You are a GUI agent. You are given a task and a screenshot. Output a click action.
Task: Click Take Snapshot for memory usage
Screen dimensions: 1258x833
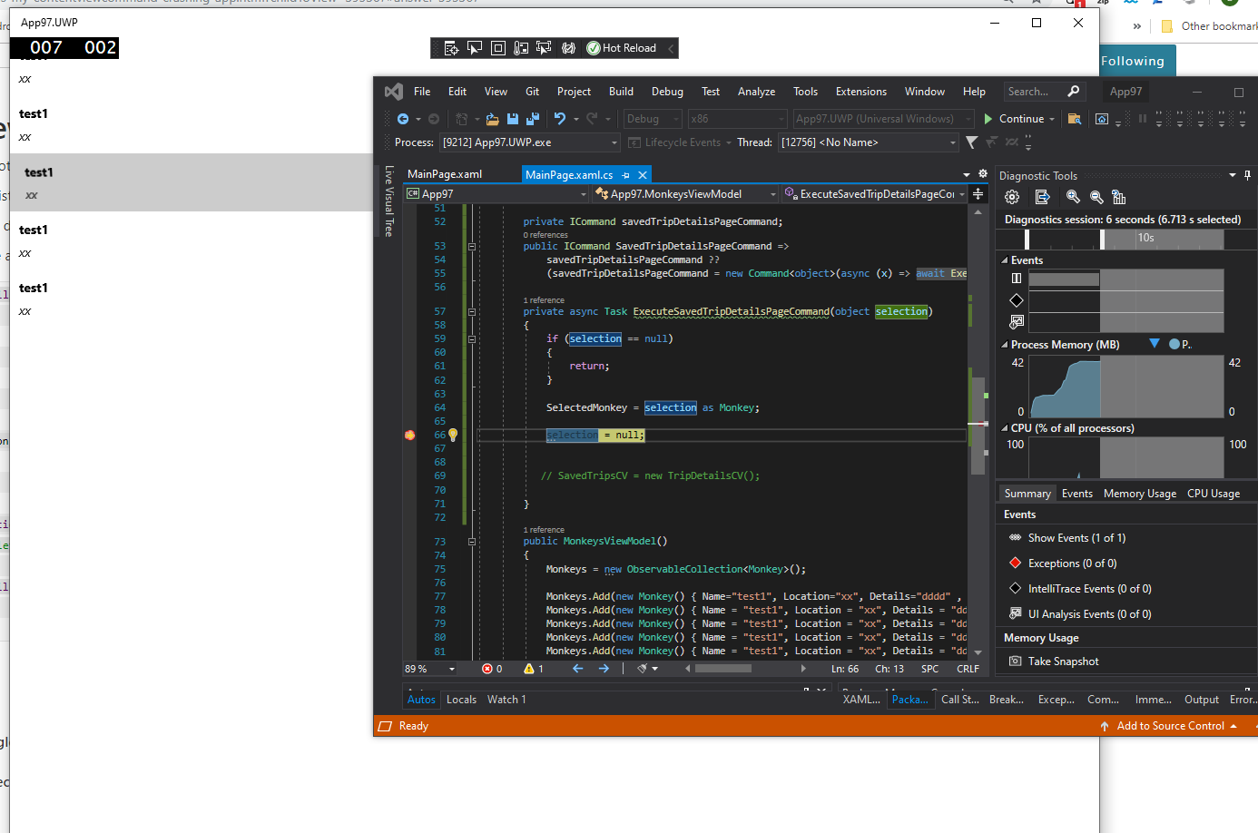pyautogui.click(x=1063, y=661)
